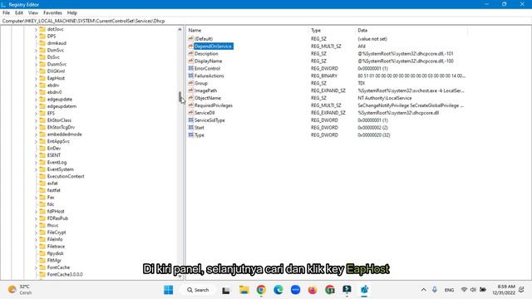Open the clock showing 8:59 AM
The image size is (532, 299).
click(504, 290)
